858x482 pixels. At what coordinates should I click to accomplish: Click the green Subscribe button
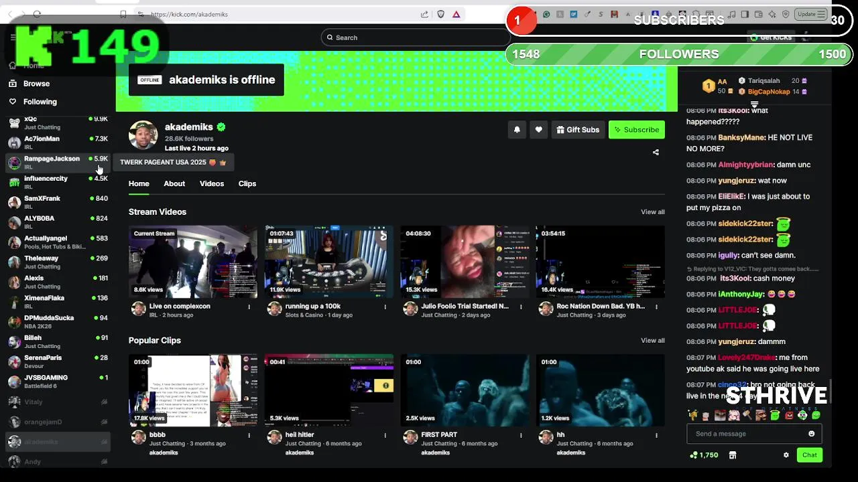637,130
